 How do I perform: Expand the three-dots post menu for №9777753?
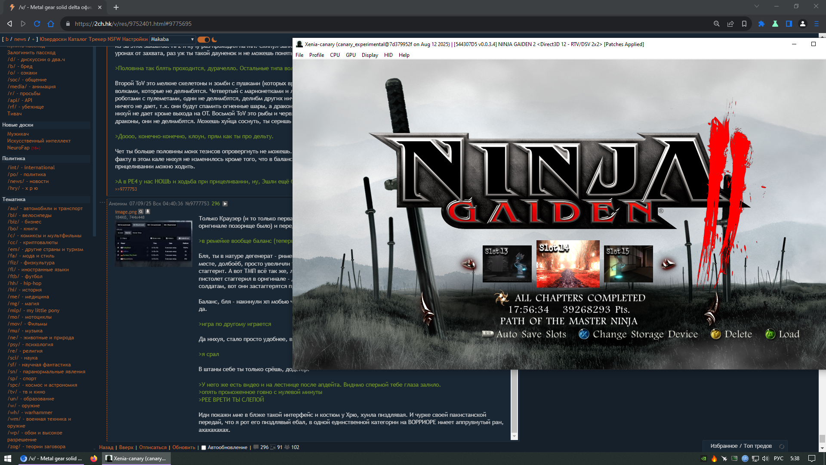click(x=102, y=202)
